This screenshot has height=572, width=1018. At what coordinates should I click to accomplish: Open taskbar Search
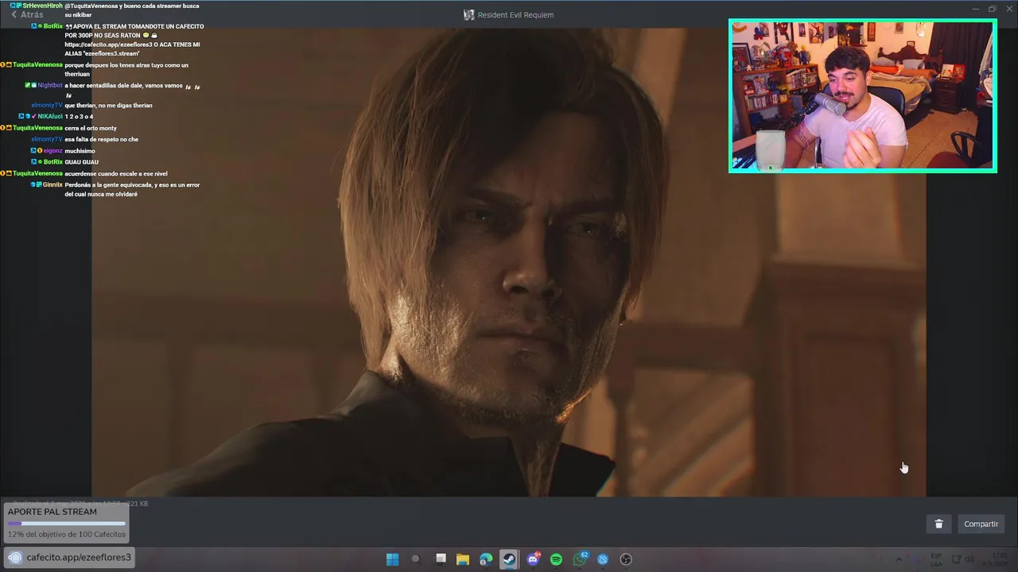coord(415,559)
